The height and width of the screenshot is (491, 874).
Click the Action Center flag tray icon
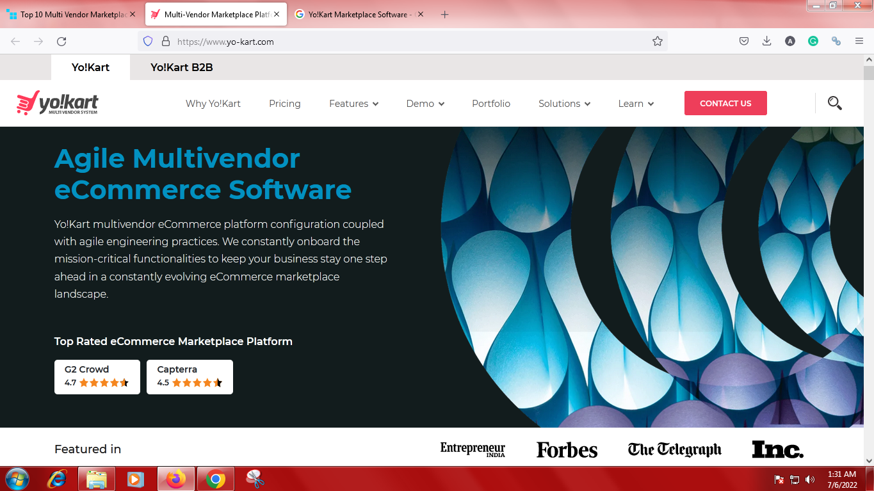pos(779,479)
